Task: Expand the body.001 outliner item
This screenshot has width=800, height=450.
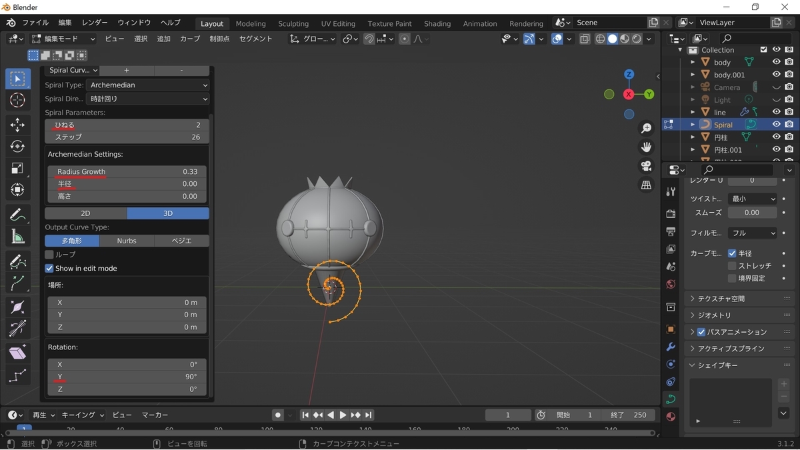Action: coord(693,75)
